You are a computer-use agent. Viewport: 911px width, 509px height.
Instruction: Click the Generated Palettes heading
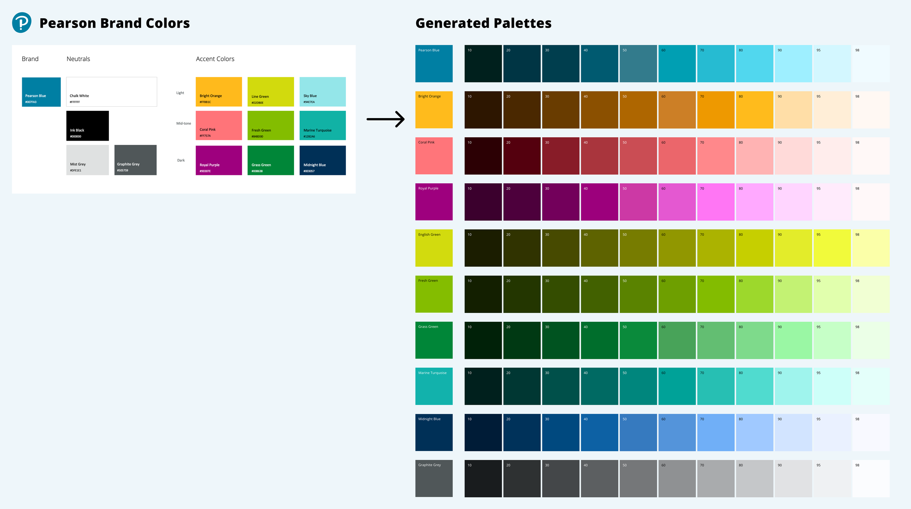(x=483, y=23)
